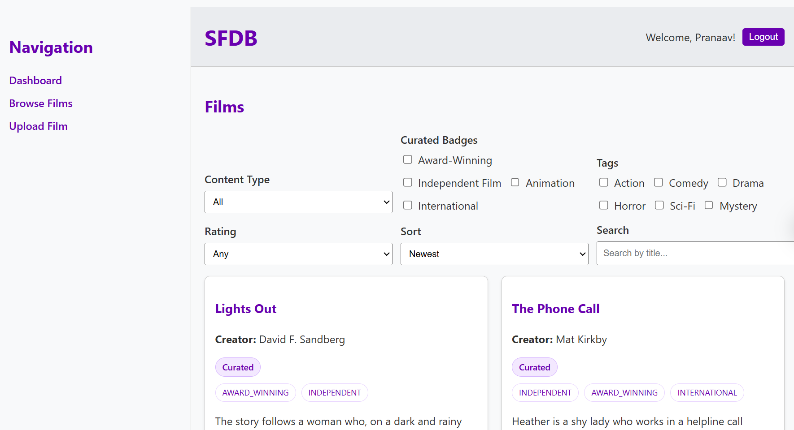This screenshot has width=794, height=430.
Task: Click the creator name Mat Kirkby
Action: (x=581, y=340)
